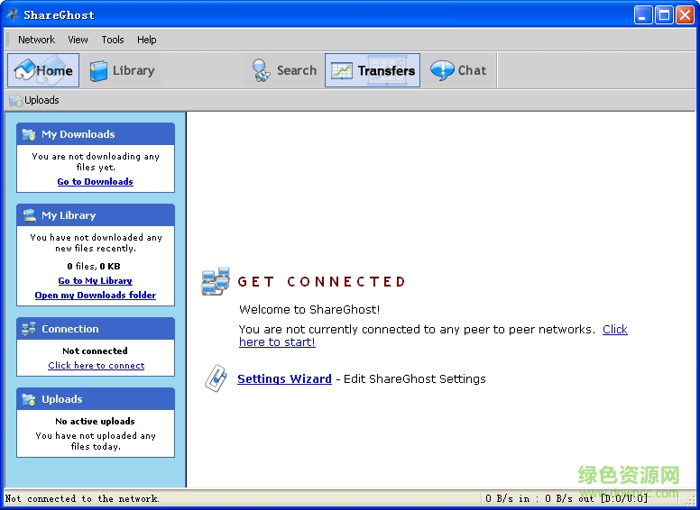Click the menu bar drag handle grip
The width and height of the screenshot is (700, 510).
(7, 40)
